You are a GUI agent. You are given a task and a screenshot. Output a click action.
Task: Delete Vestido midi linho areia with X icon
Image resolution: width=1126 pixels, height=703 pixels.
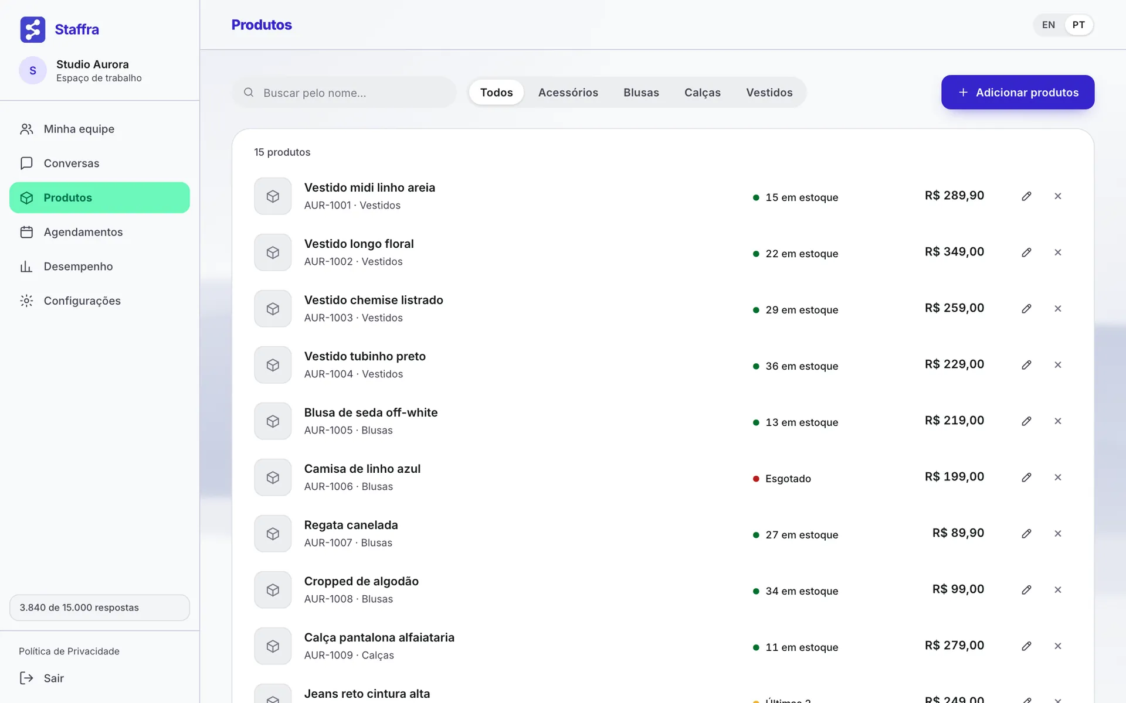pos(1058,196)
